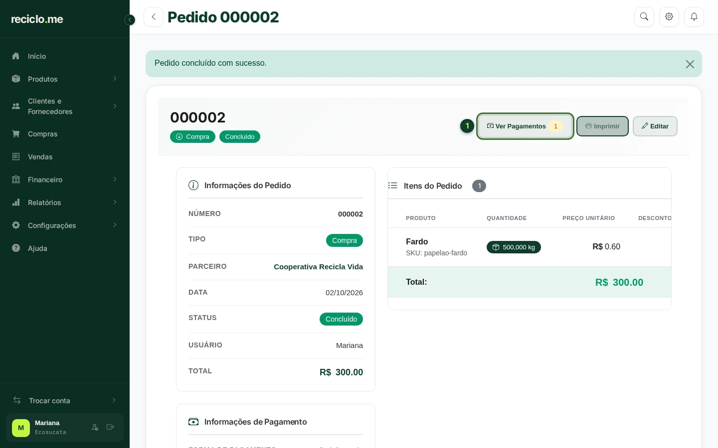Click the Imprimir button
The image size is (718, 448).
click(602, 126)
